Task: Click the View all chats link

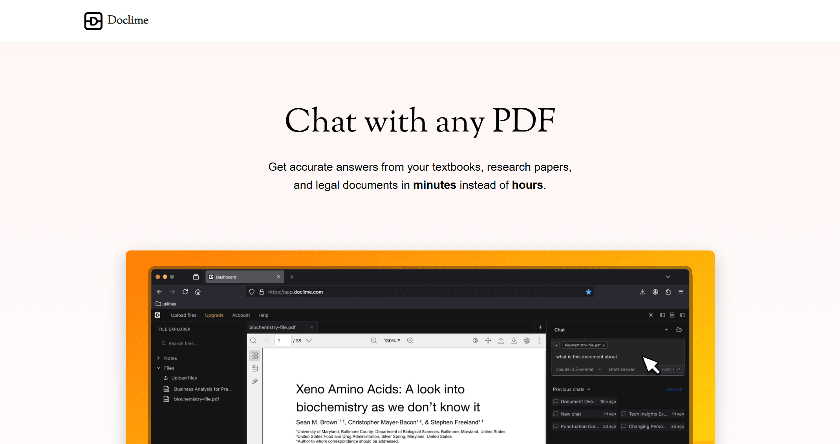Action: click(673, 389)
